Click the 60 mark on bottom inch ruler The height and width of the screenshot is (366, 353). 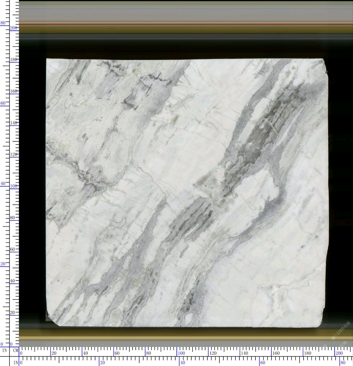[x=263, y=363]
